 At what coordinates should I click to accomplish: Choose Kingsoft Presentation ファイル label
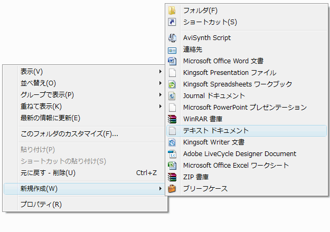point(230,73)
